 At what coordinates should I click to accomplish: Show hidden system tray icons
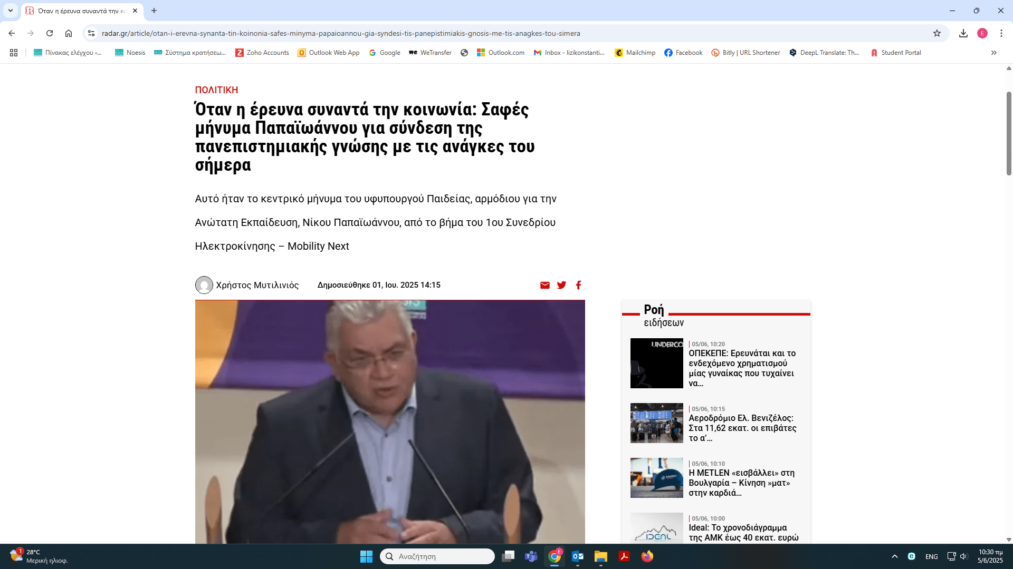895,556
